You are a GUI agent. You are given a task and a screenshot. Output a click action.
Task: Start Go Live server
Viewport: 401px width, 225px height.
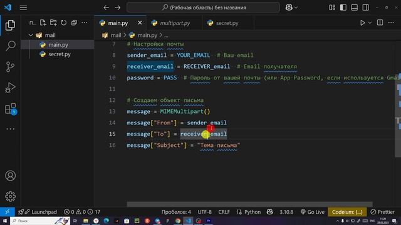click(312, 212)
